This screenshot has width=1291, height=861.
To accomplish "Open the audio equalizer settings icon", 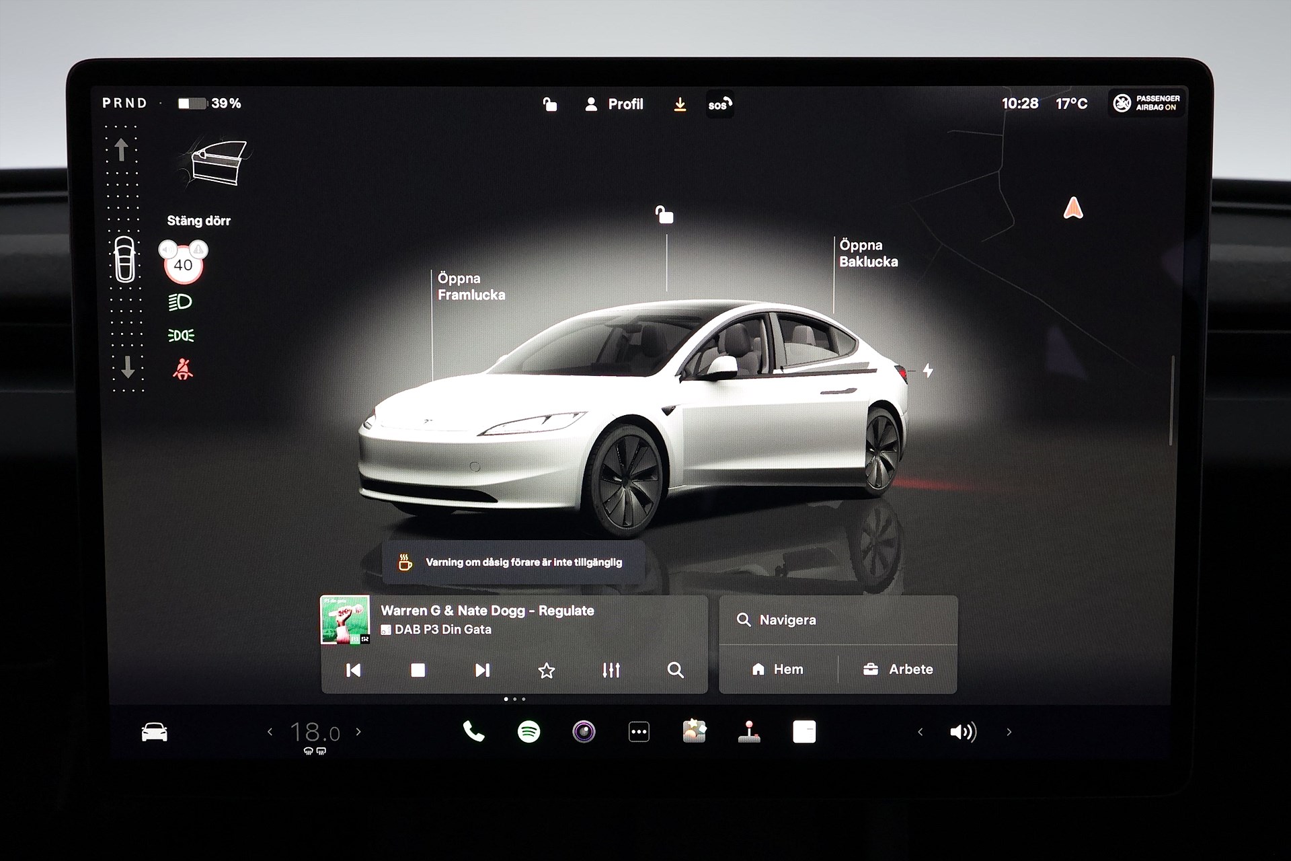I will coord(611,670).
